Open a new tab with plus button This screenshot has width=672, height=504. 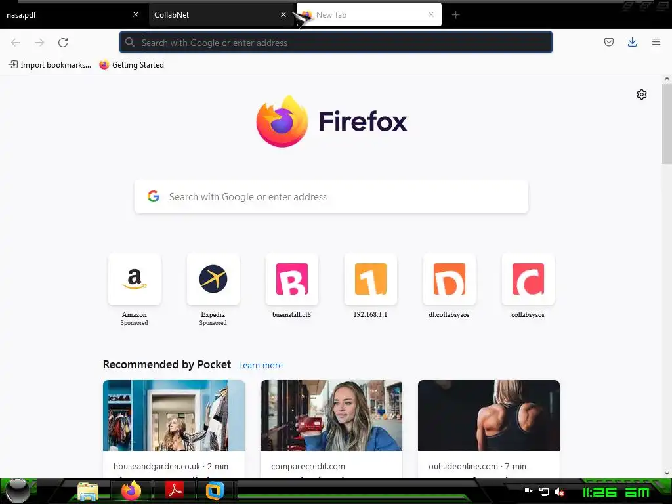point(455,15)
